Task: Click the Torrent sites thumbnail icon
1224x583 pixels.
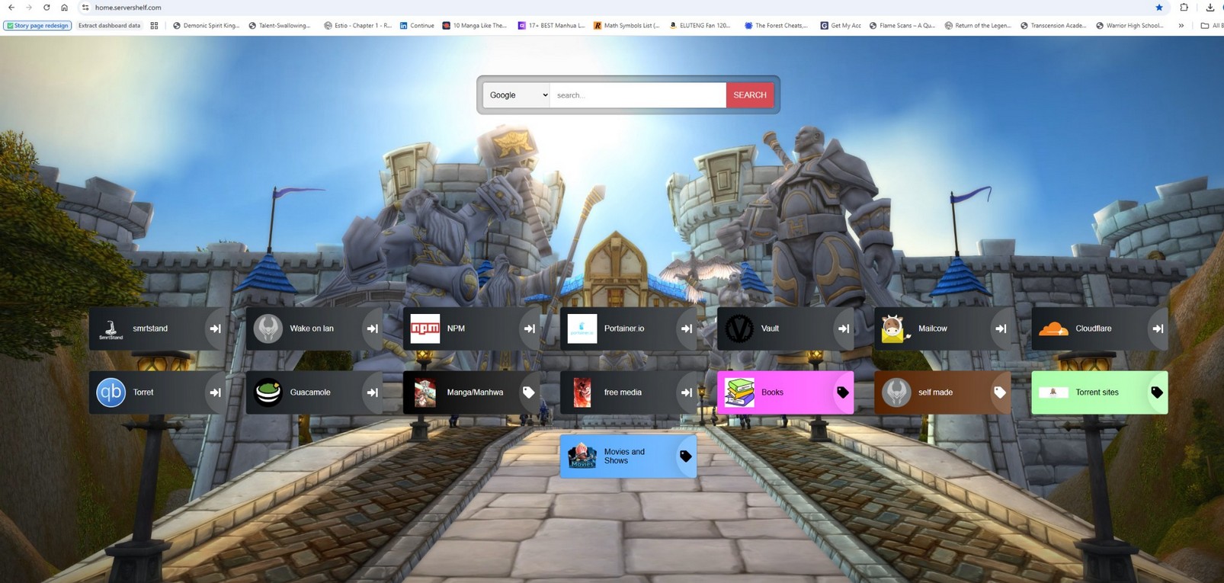Action: (1053, 392)
